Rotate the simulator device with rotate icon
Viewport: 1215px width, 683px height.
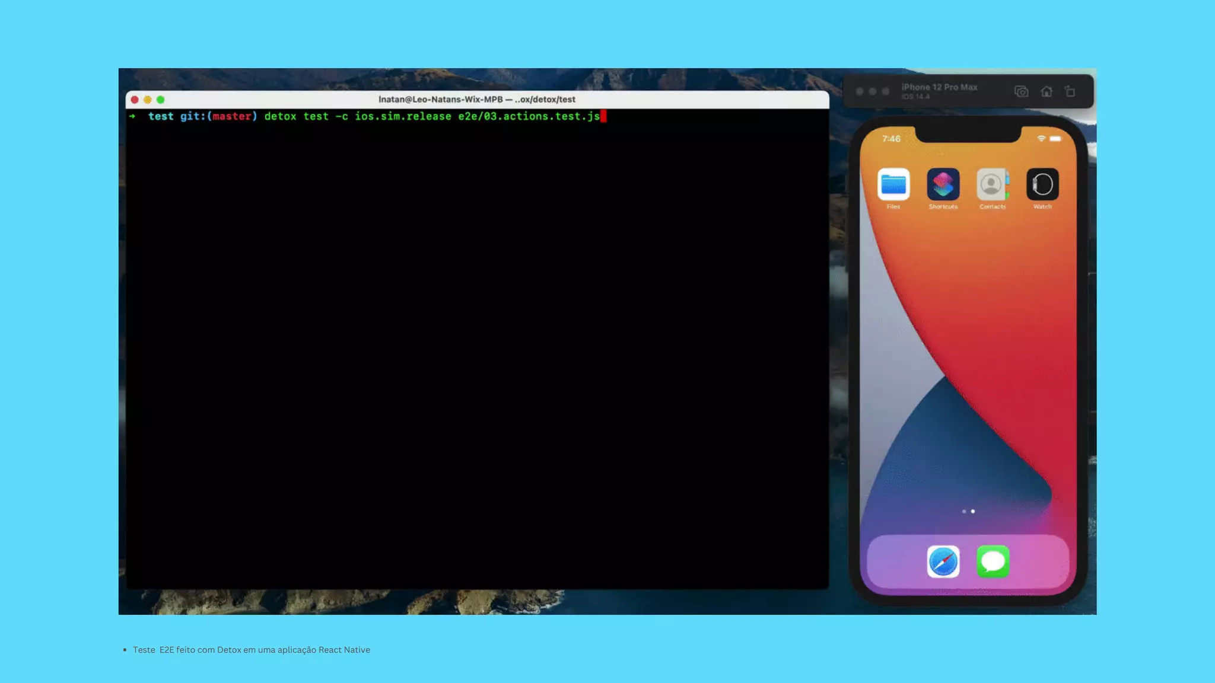[1070, 91]
